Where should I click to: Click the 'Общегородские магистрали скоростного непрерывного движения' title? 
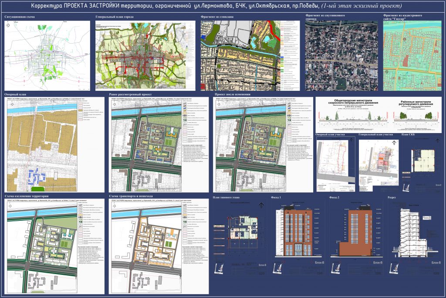tap(353, 102)
